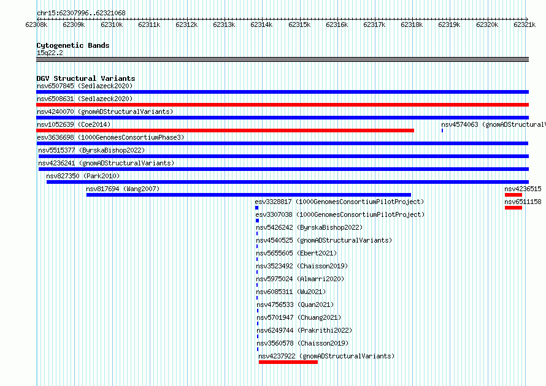Viewport: 546px width, 386px height.
Task: Click the 15q22.2 band label
Action: pos(50,53)
